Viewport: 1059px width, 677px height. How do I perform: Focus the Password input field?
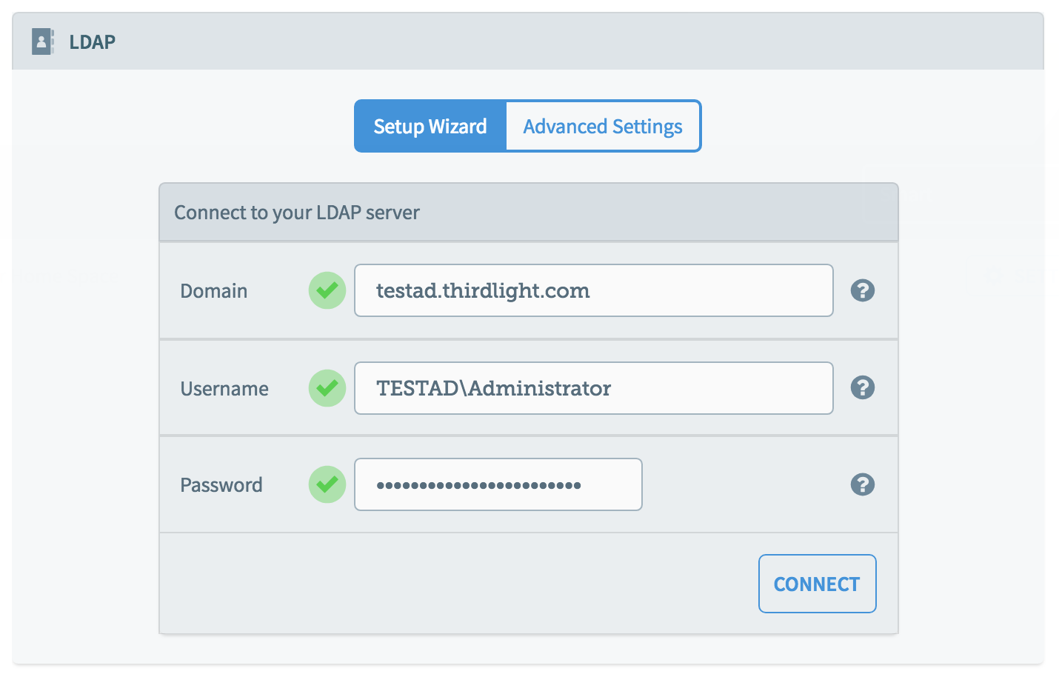(x=498, y=484)
